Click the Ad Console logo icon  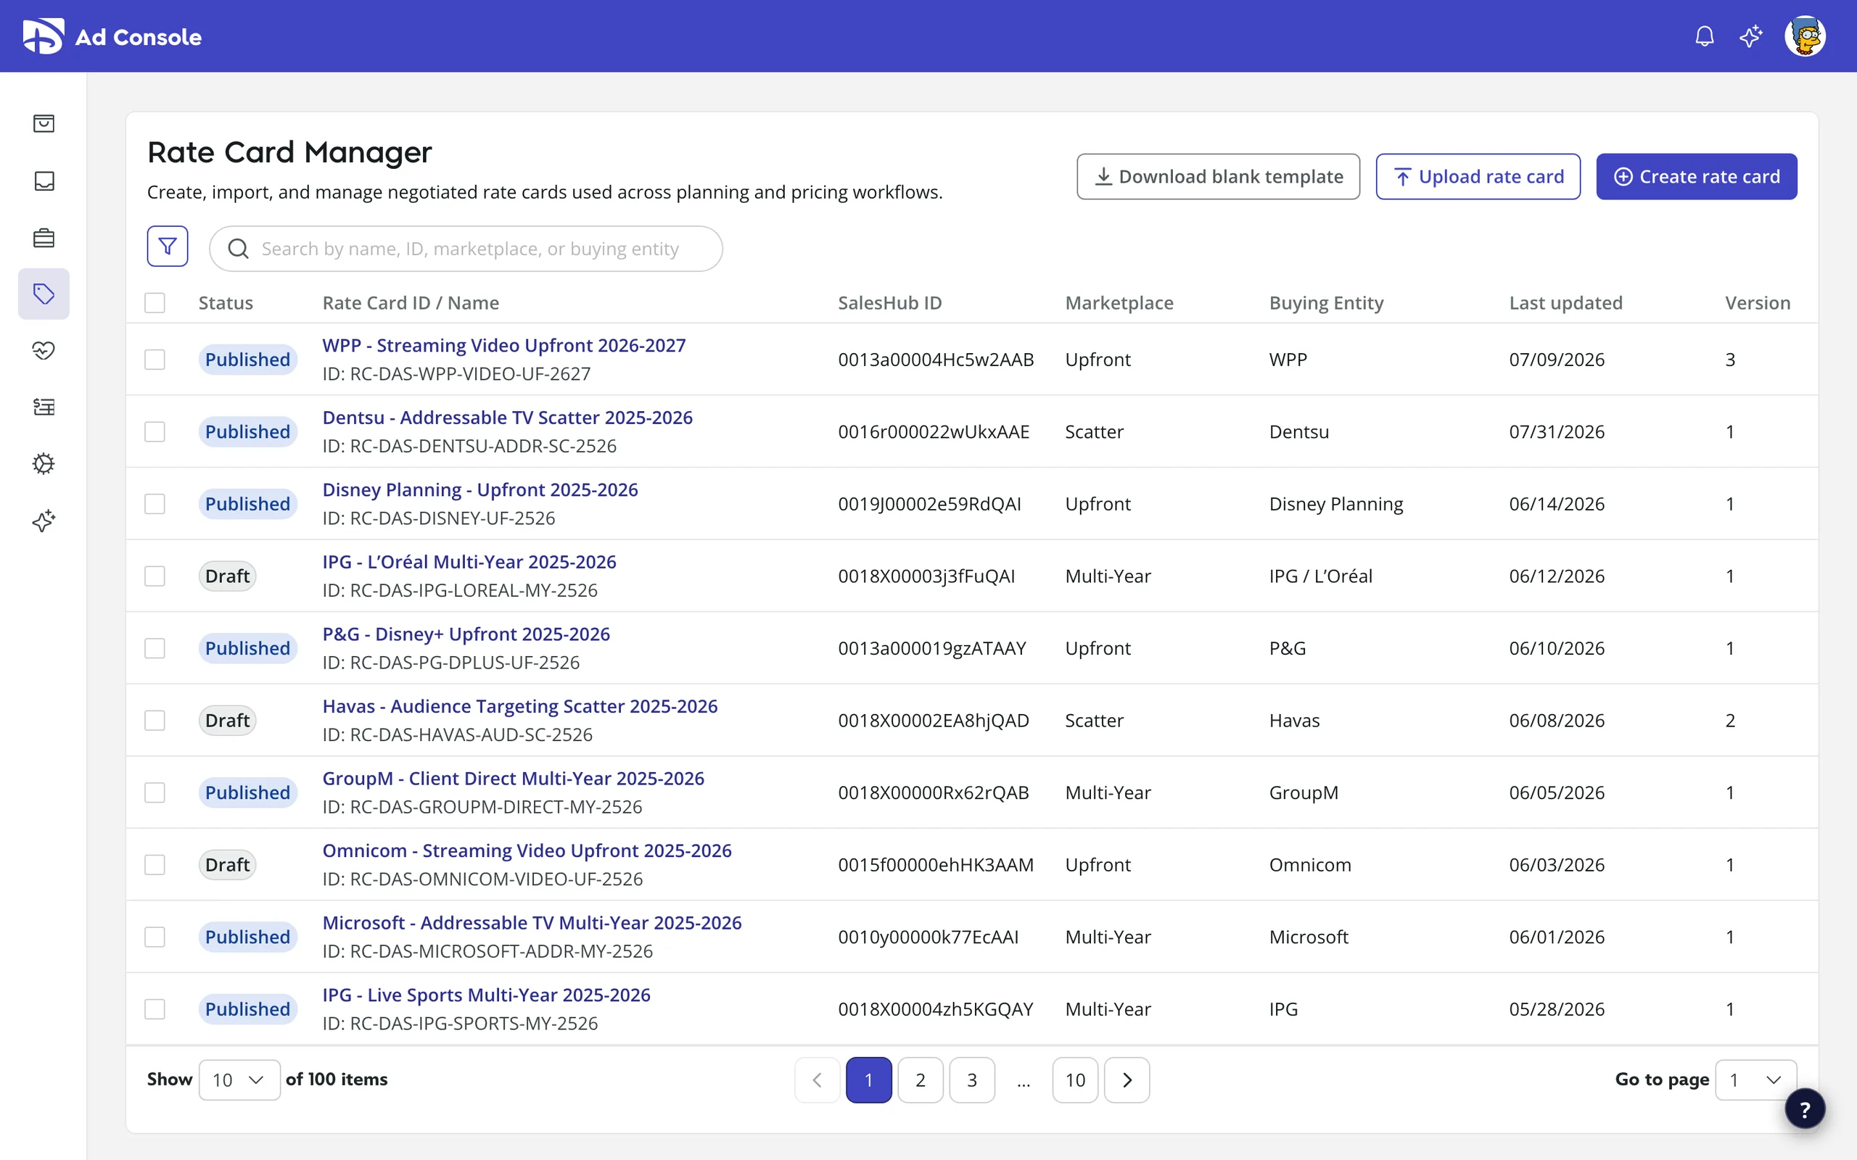tap(43, 36)
